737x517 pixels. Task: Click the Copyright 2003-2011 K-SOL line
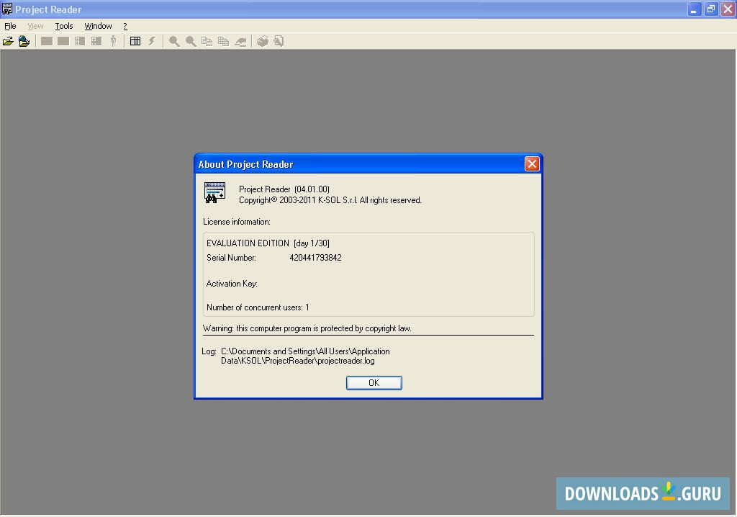pyautogui.click(x=330, y=200)
